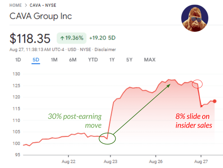Click the gorilla avatar profile picture
The image size is (223, 168).
[x=194, y=18]
